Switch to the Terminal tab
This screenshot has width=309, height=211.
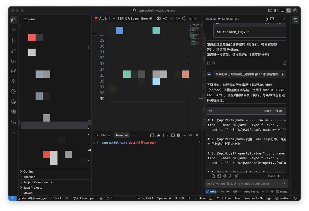122,135
